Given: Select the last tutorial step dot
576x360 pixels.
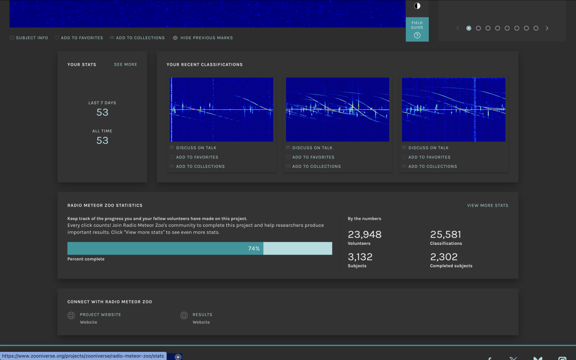Looking at the screenshot, I should click(x=536, y=28).
